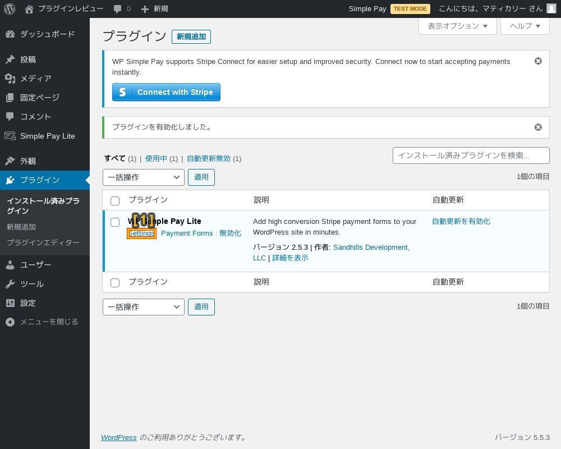The image size is (561, 449).
Task: Open Simple Pay Lite sidebar menu
Action: tap(45, 136)
